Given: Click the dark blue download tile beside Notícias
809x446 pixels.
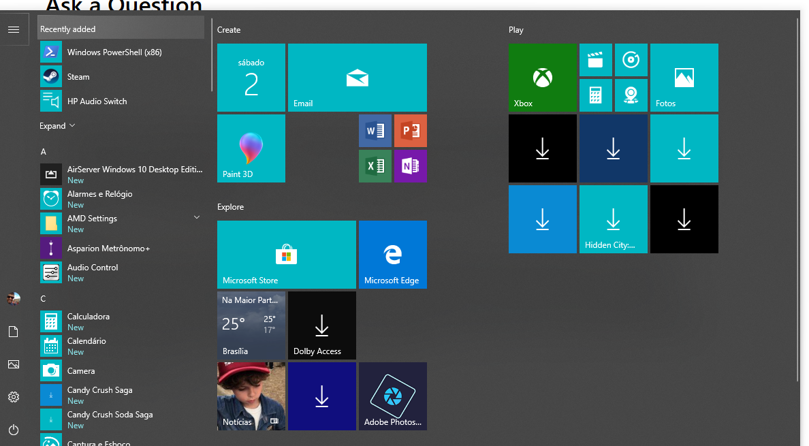Looking at the screenshot, I should click(322, 396).
